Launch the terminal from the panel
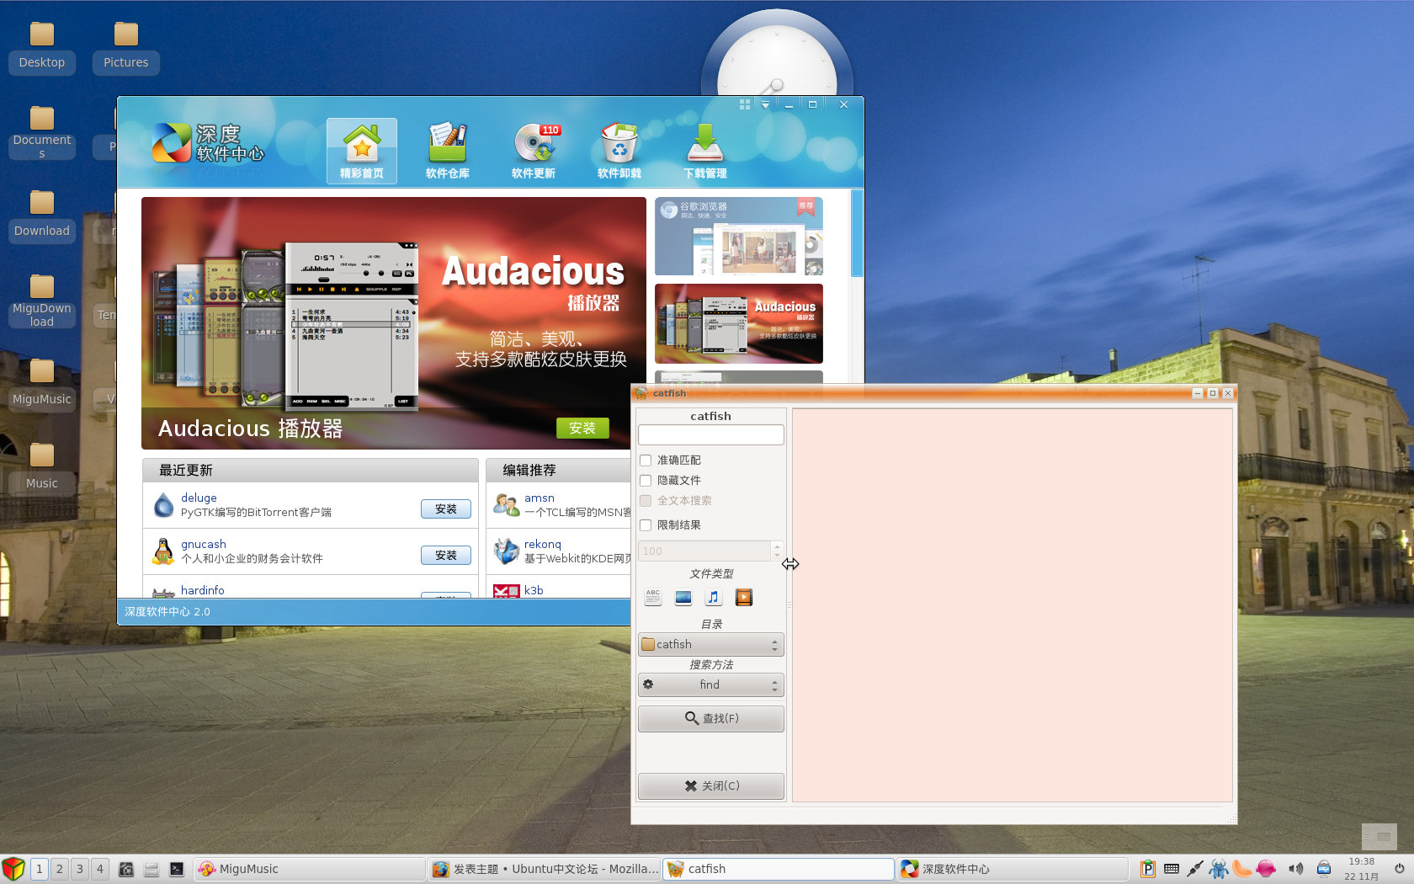Image resolution: width=1414 pixels, height=884 pixels. [177, 869]
